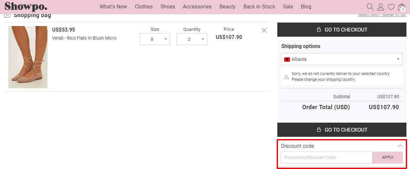410x169 pixels.
Task: Click the unit price US$53.95
Action: click(x=64, y=30)
